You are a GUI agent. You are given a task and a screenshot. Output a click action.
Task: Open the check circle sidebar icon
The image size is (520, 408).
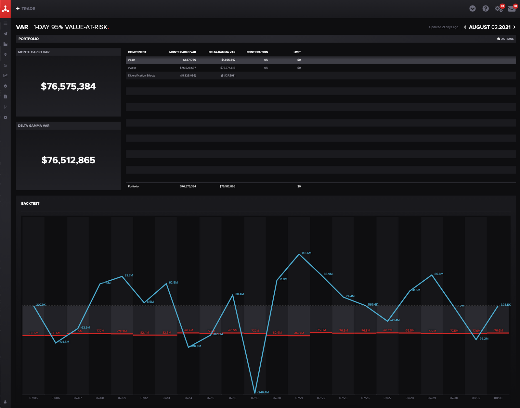[5, 86]
